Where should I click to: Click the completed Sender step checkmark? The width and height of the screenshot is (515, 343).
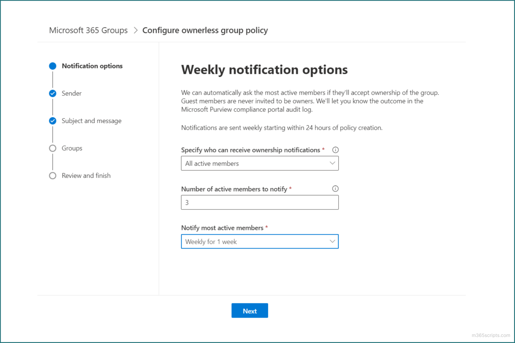(53, 93)
